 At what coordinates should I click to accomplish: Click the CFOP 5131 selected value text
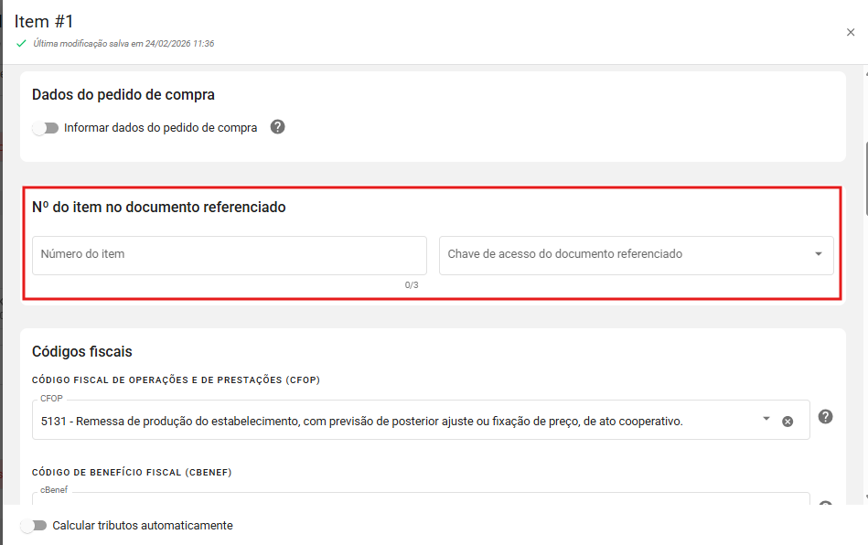coord(361,422)
